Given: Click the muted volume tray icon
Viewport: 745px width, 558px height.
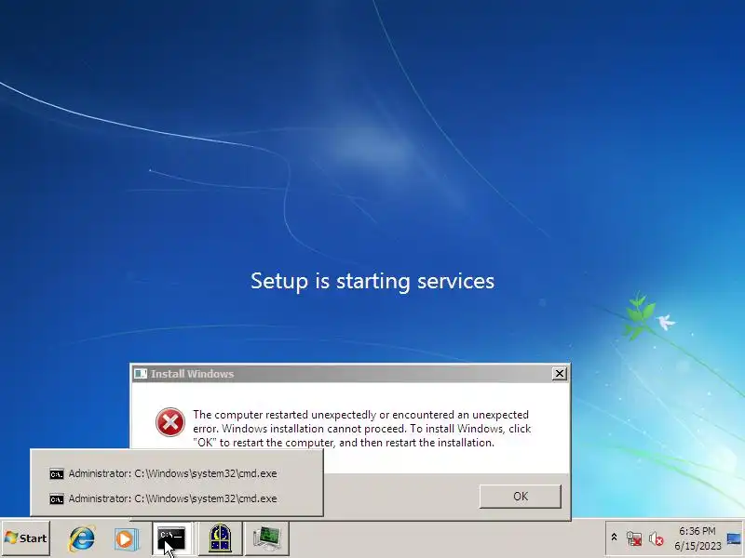Looking at the screenshot, I should click(657, 539).
